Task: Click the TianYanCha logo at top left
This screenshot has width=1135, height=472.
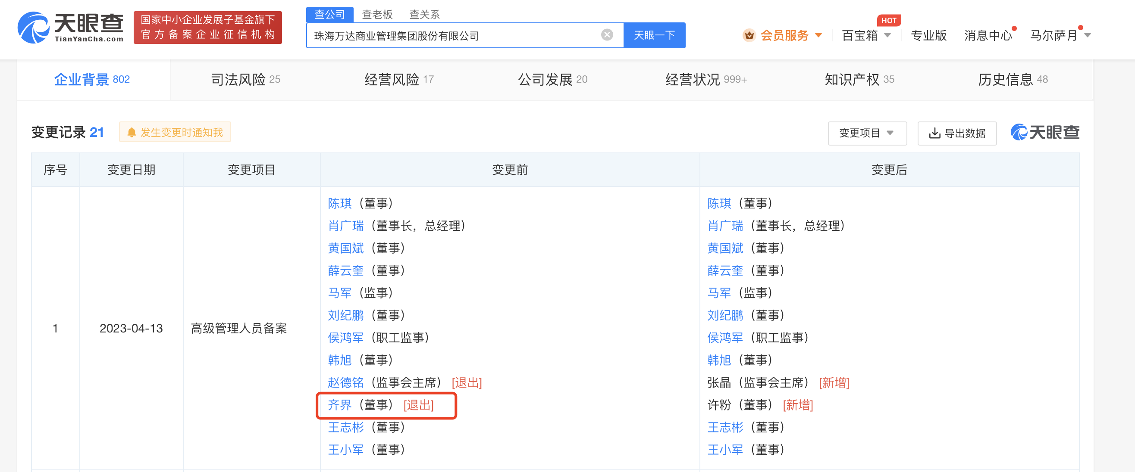Action: 70,27
